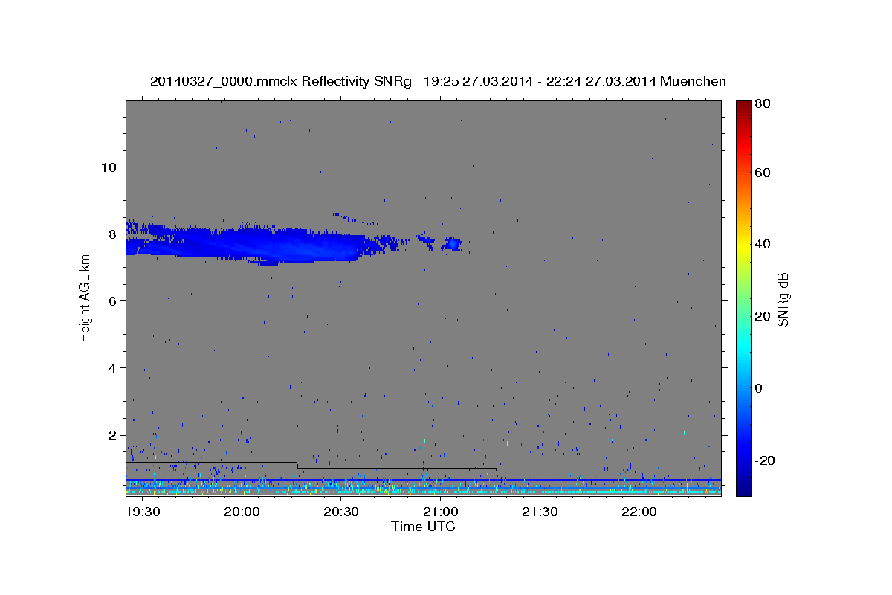Click the dark red top of the colorbar
This screenshot has height=595, width=892.
tap(743, 106)
